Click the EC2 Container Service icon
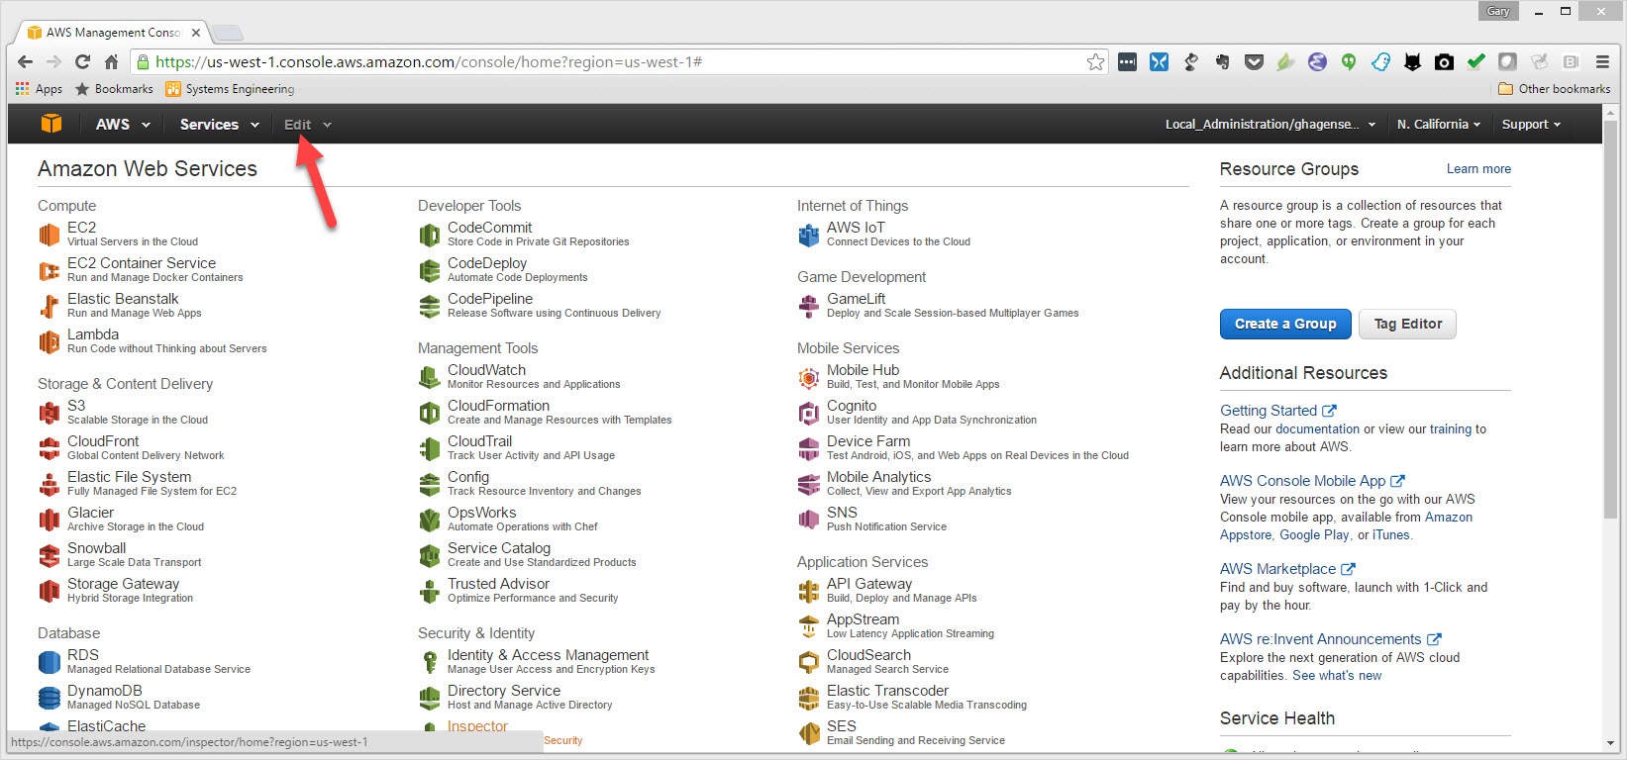1627x760 pixels. 50,270
